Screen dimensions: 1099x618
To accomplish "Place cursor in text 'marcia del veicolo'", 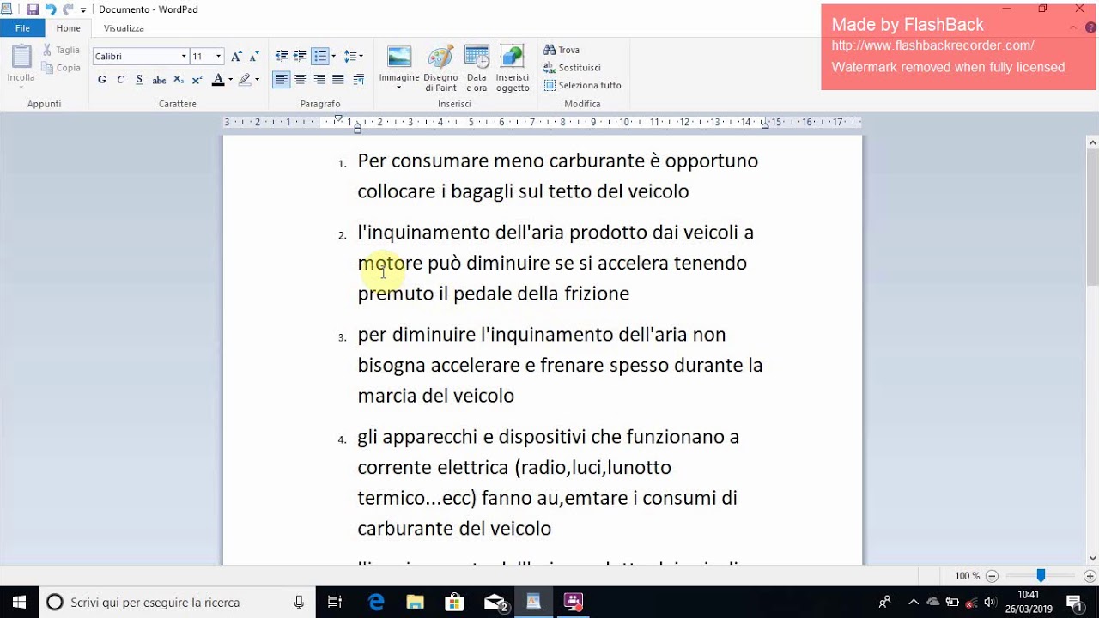I will click(x=435, y=396).
